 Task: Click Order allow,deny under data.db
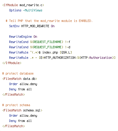point(23,84)
